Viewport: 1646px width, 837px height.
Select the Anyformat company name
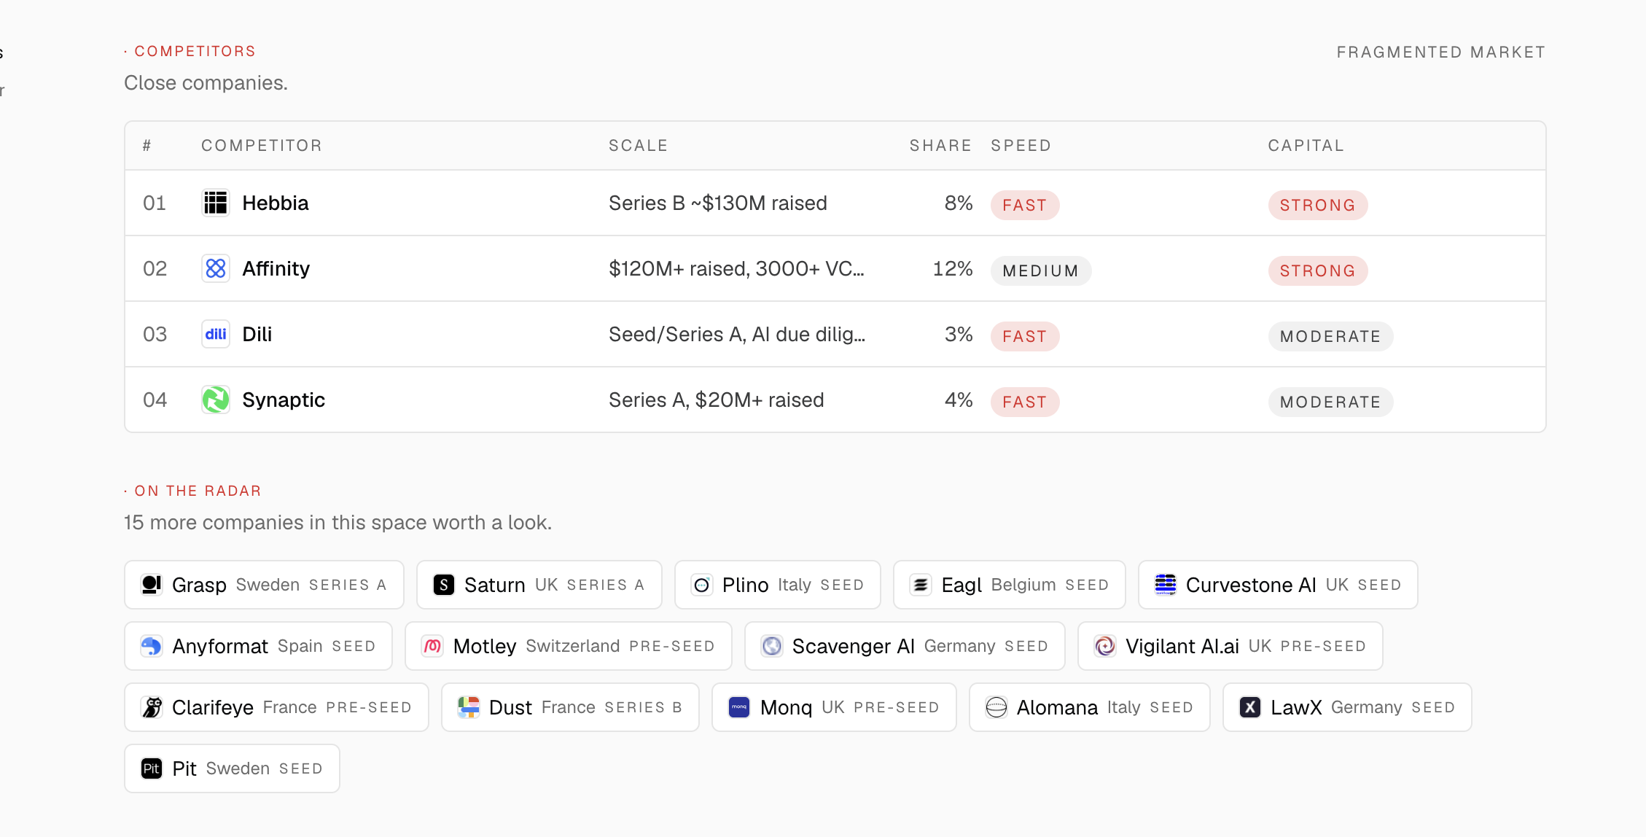pyautogui.click(x=220, y=646)
